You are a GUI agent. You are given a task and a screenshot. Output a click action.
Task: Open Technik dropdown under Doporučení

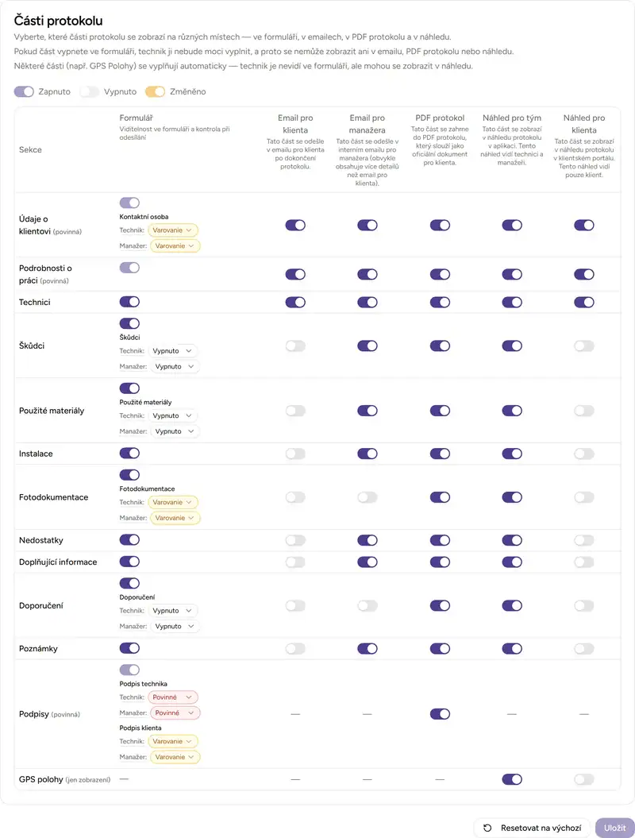(173, 611)
